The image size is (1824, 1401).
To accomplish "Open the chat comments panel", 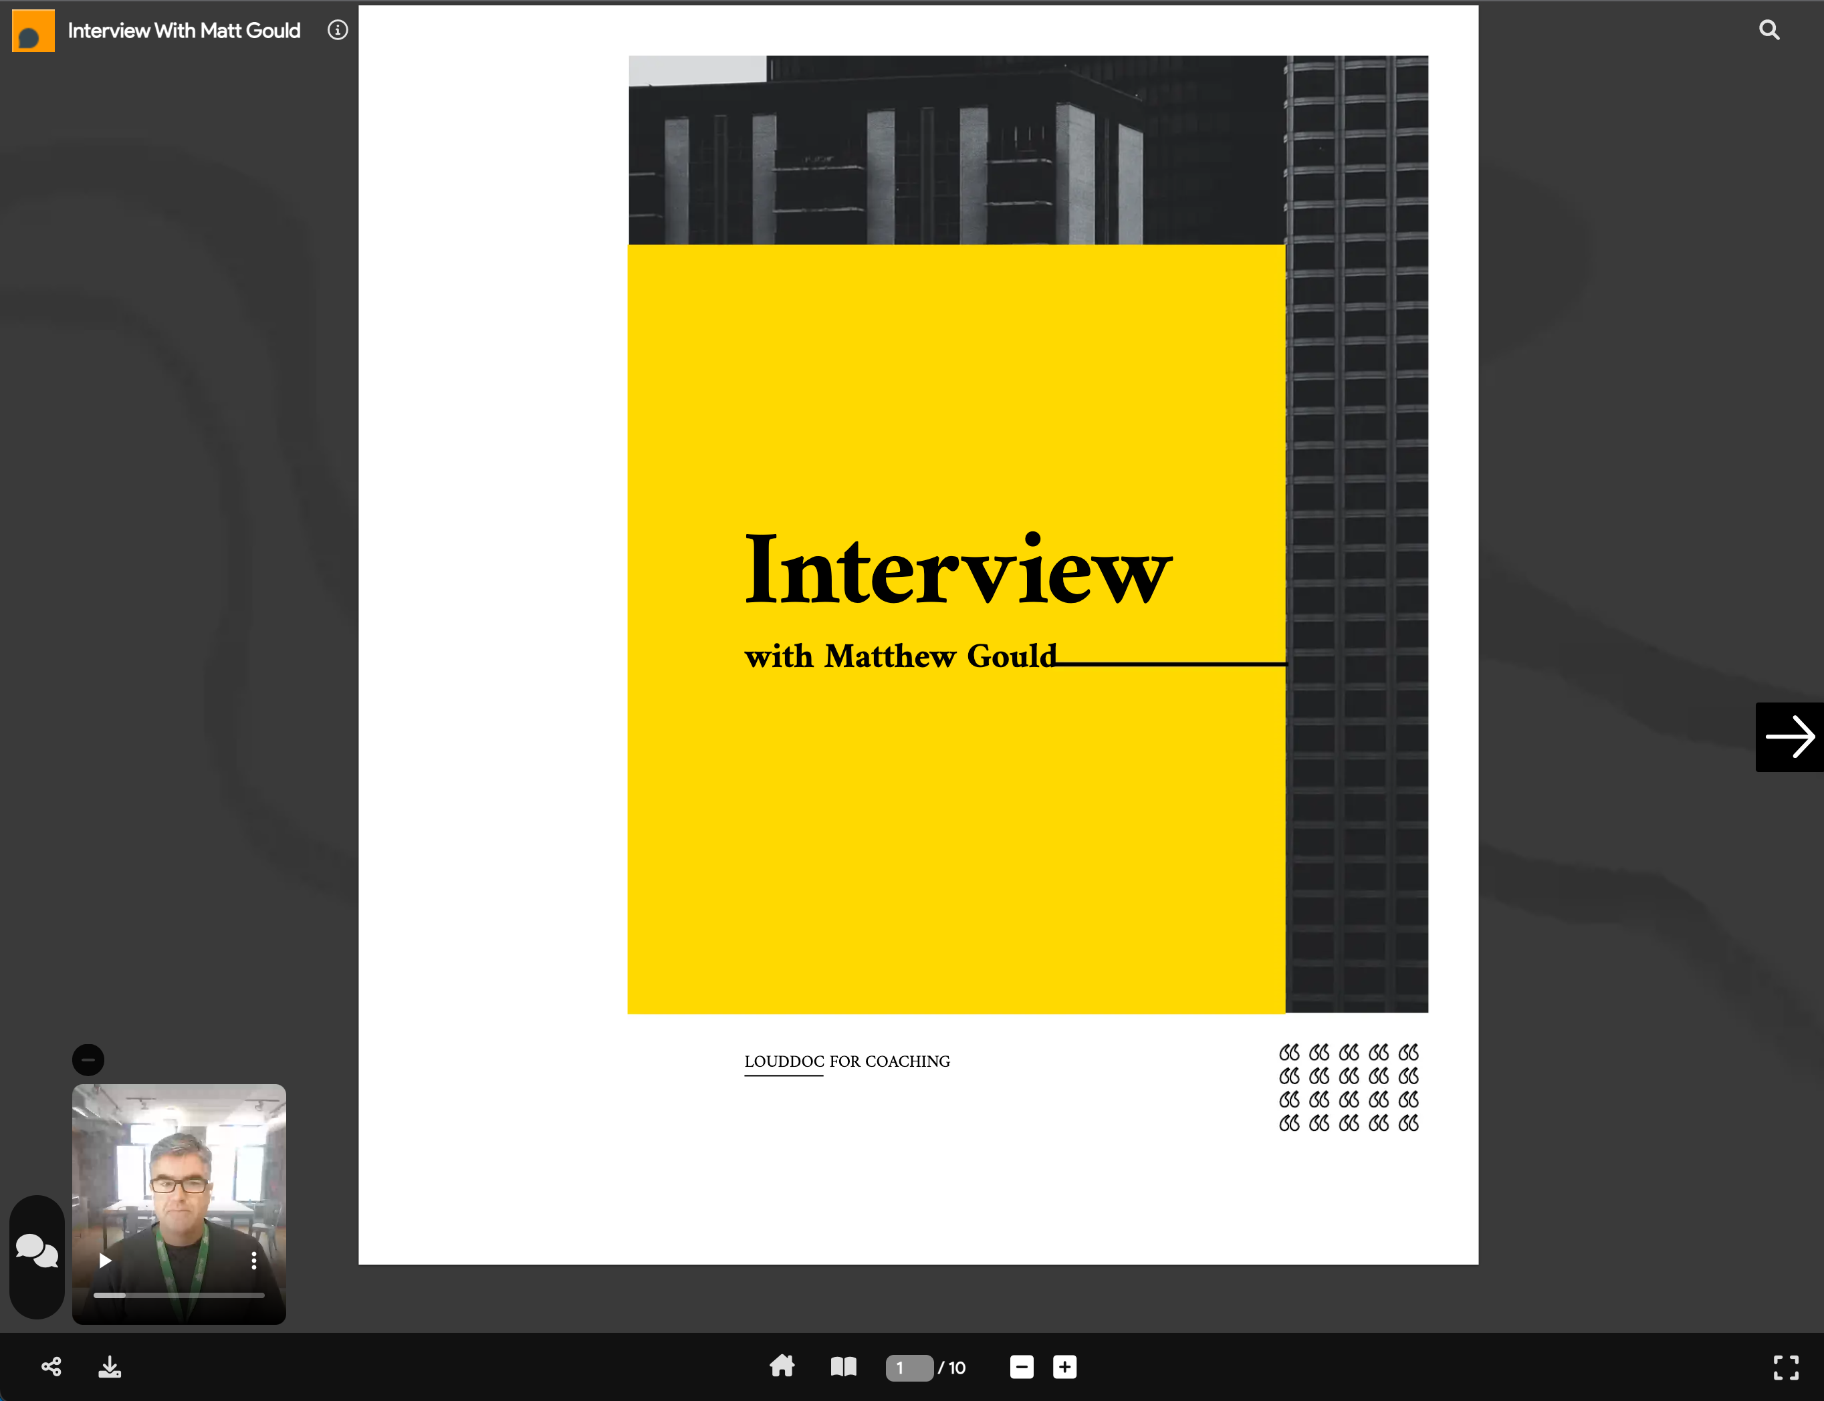I will pyautogui.click(x=37, y=1251).
